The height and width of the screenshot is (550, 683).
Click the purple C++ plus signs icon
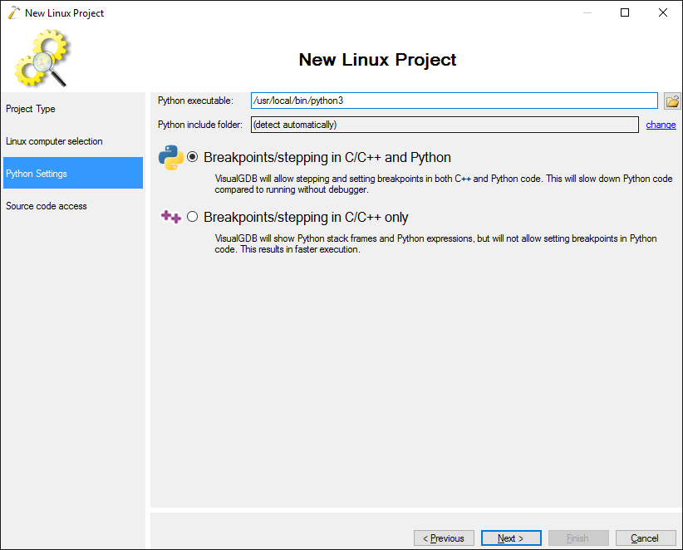tap(171, 217)
